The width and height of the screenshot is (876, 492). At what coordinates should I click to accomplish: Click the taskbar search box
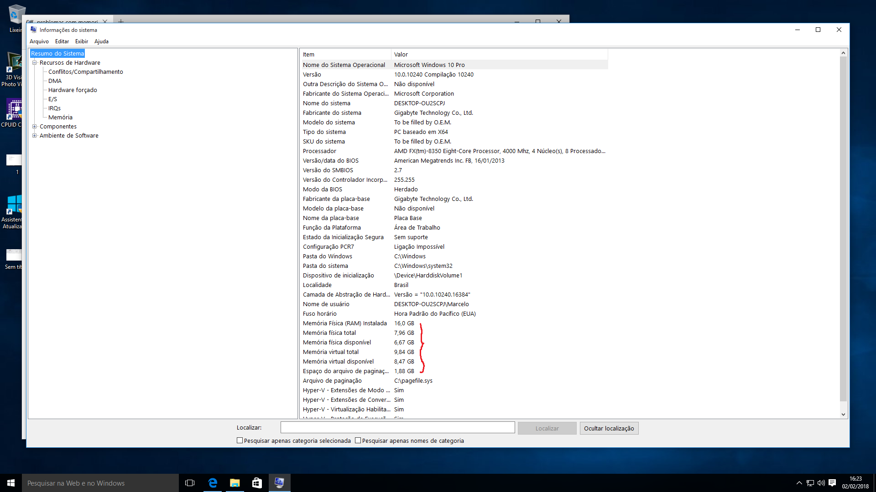point(100,483)
